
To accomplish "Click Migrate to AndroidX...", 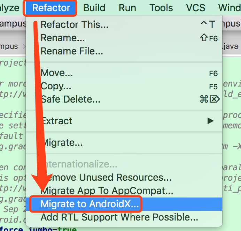I will pos(90,204).
